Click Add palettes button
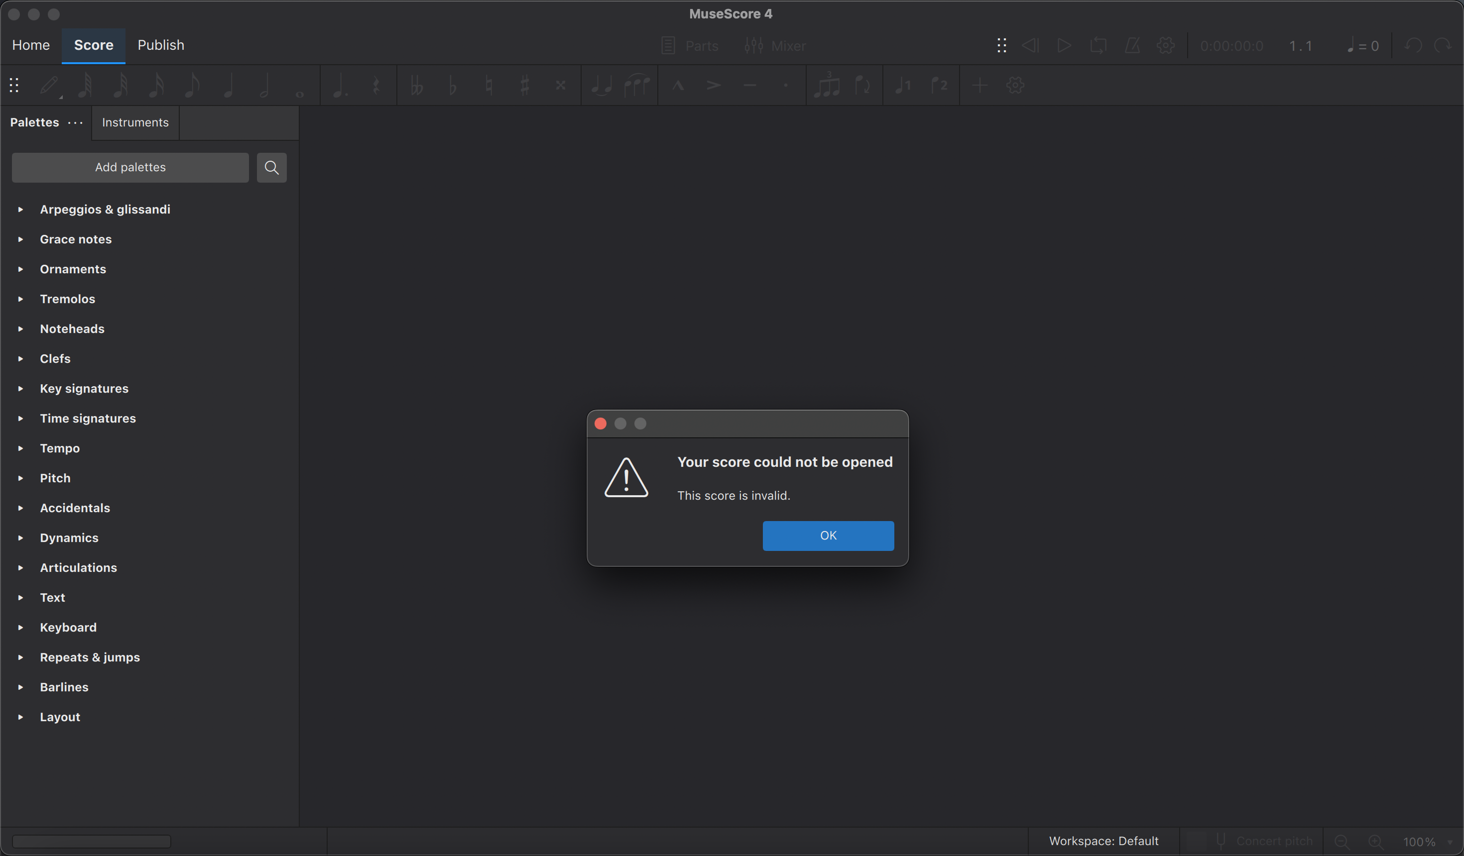Viewport: 1464px width, 856px height. click(129, 167)
